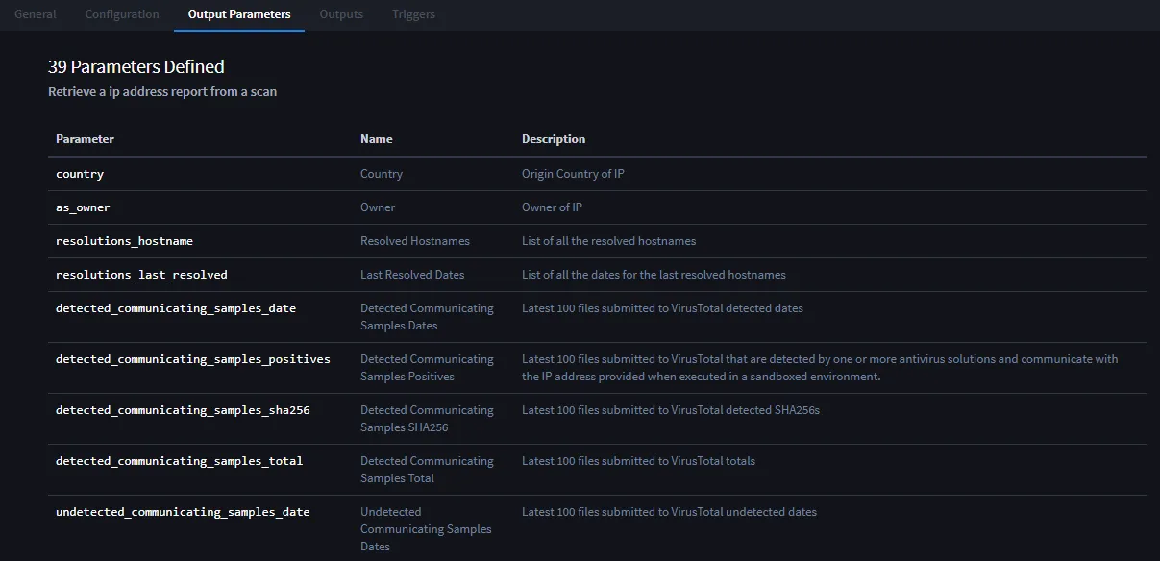
Task: Open the General tab
Action: click(x=36, y=14)
